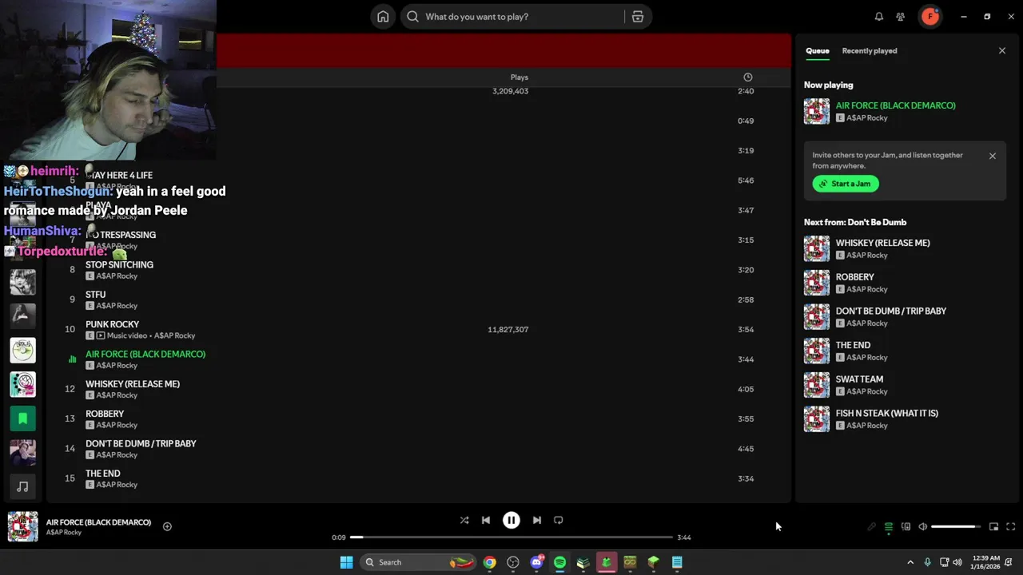The image size is (1023, 575).
Task: Toggle the lyrics microphone icon
Action: pos(872,527)
